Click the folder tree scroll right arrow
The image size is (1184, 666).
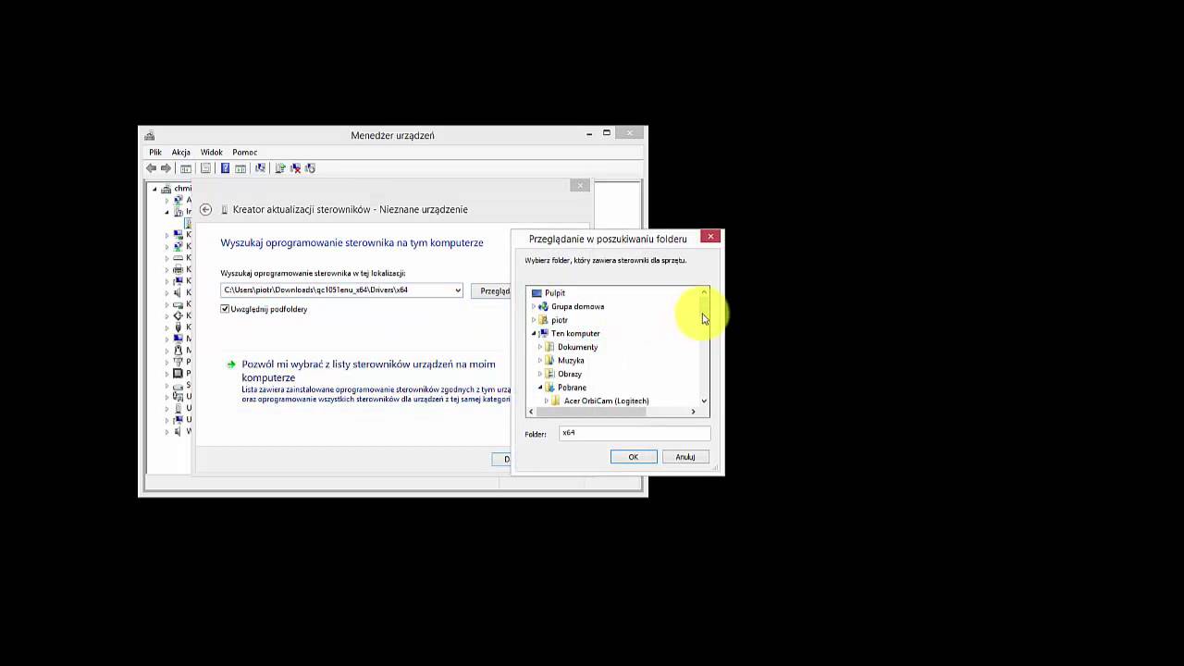pos(693,412)
